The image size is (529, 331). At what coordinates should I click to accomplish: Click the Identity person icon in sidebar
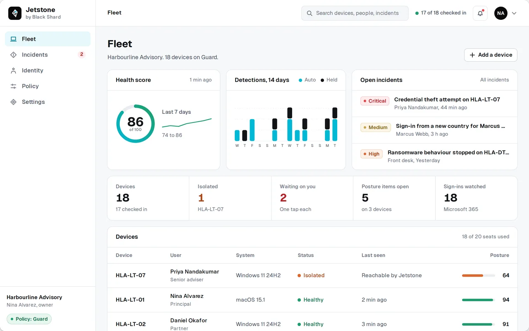pos(14,70)
